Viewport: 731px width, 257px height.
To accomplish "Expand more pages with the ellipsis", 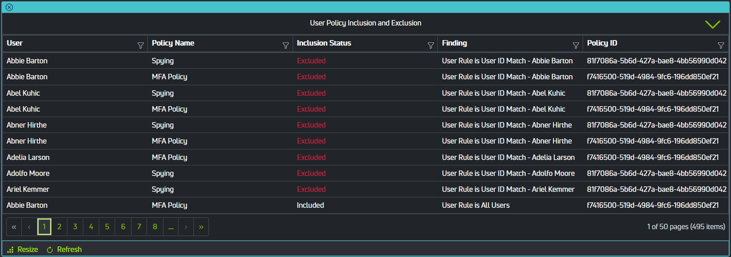I will click(171, 227).
